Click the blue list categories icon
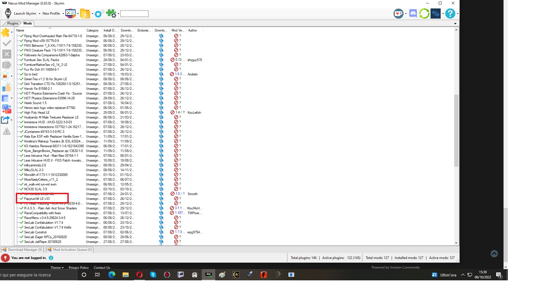The width and height of the screenshot is (541, 304). point(5,98)
